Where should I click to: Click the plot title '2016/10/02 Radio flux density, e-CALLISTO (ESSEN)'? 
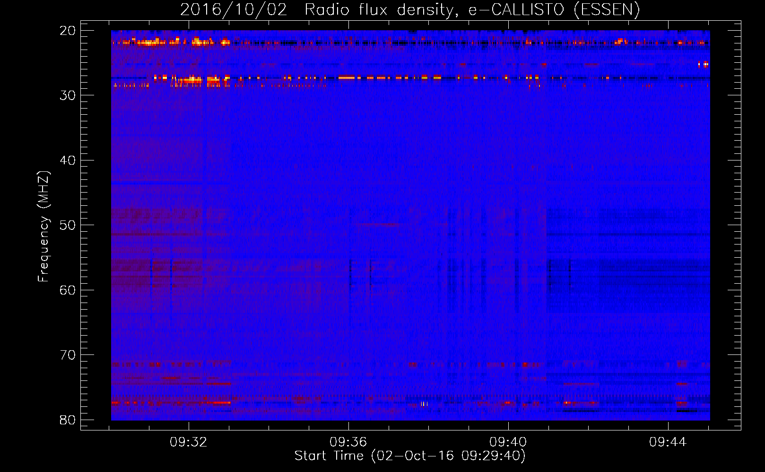410,9
